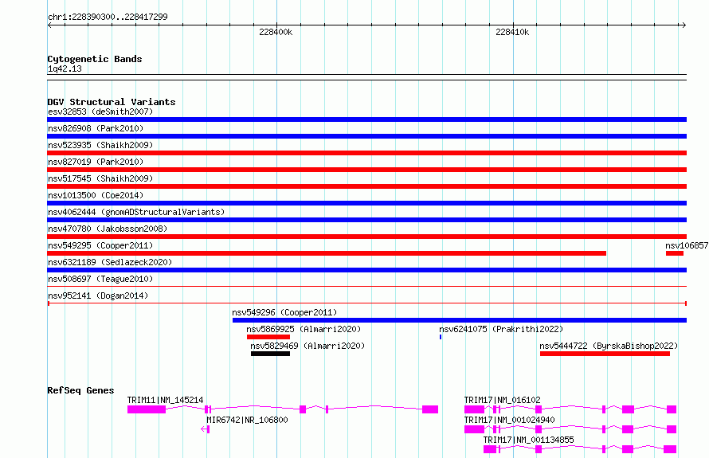
Task: Select the last exon block of TRIM11
Action: click(x=430, y=409)
